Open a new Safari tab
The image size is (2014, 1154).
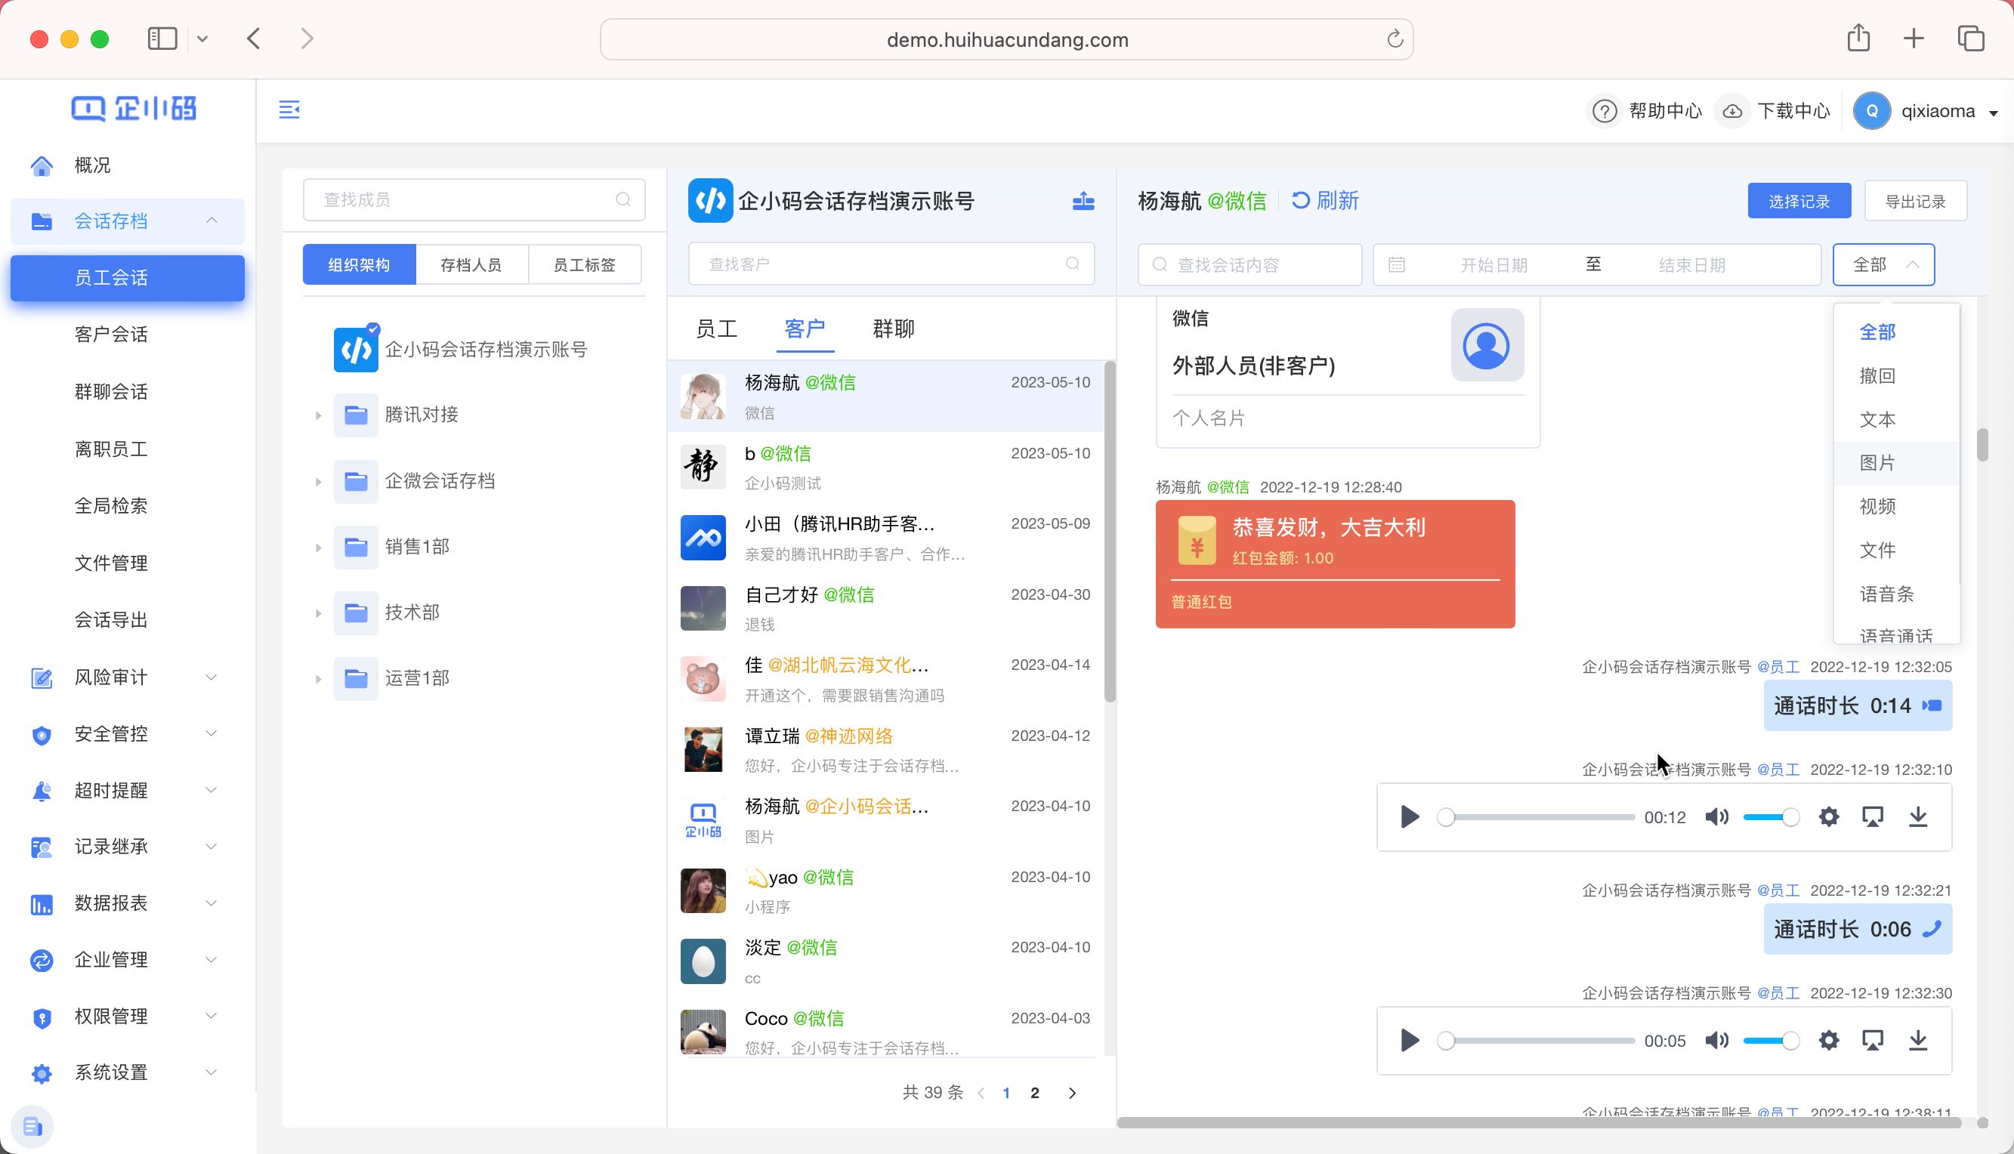pos(1914,38)
